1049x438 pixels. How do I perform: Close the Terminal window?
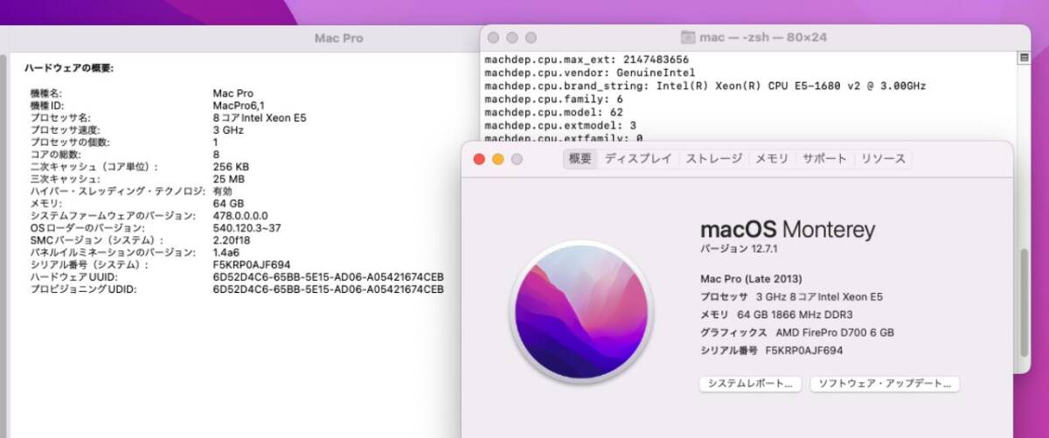[x=493, y=38]
